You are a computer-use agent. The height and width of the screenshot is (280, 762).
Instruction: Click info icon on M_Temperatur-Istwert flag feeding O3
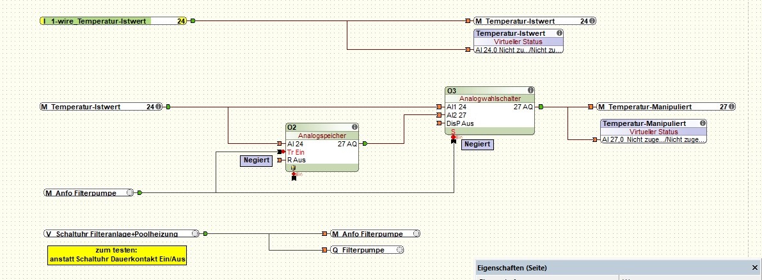pyautogui.click(x=159, y=107)
